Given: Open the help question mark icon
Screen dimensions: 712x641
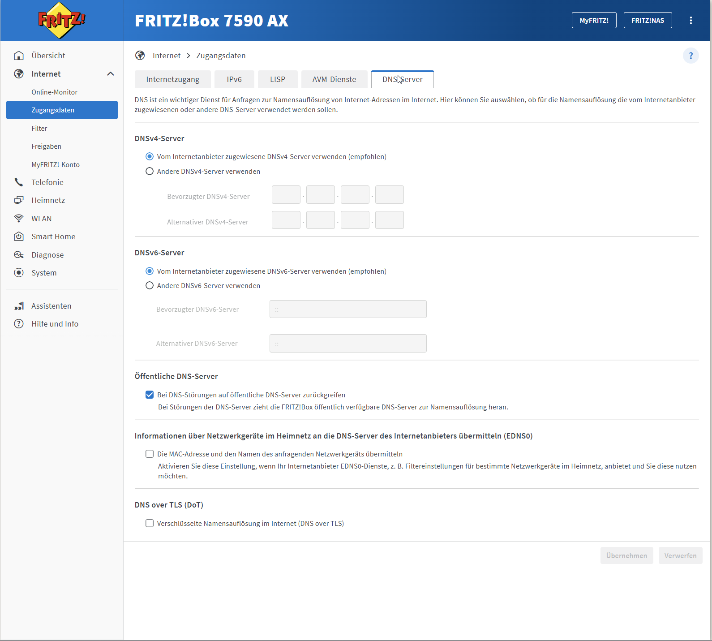Looking at the screenshot, I should (691, 56).
